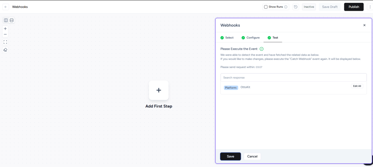Switch to horizontal layout view icon
Viewport: 373px width, 167px height.
point(12,20)
